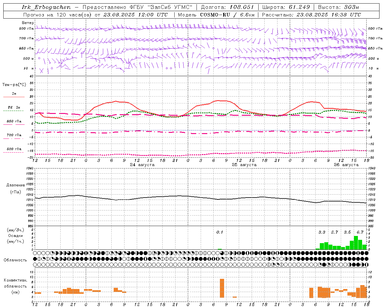The height and width of the screenshot is (307, 384).
Task: Click the 10 м wind level label on left axis
Action: [x=28, y=68]
